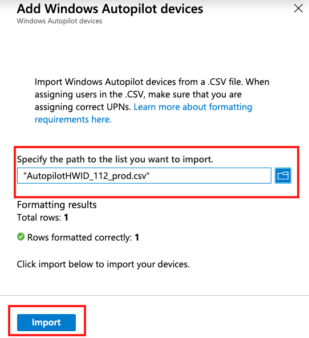The height and width of the screenshot is (338, 309).
Task: Click the assigning users in the .CSV line
Action: tap(138, 95)
